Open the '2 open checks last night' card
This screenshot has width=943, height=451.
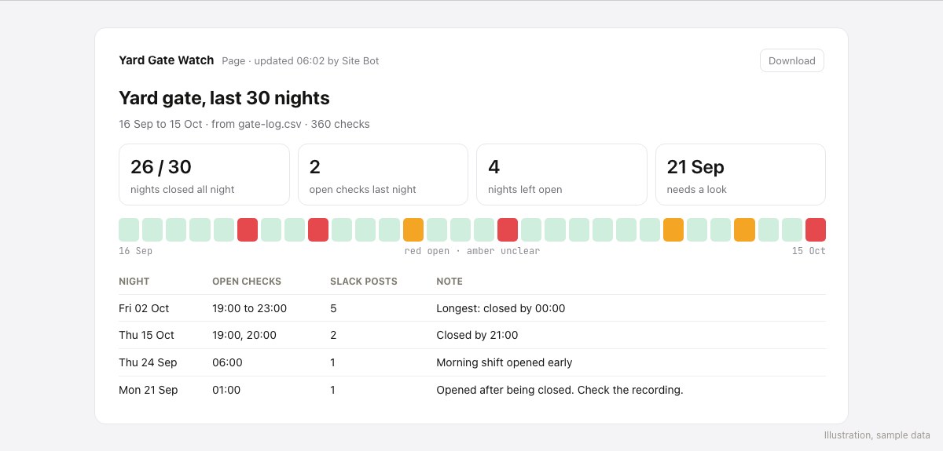click(x=383, y=174)
